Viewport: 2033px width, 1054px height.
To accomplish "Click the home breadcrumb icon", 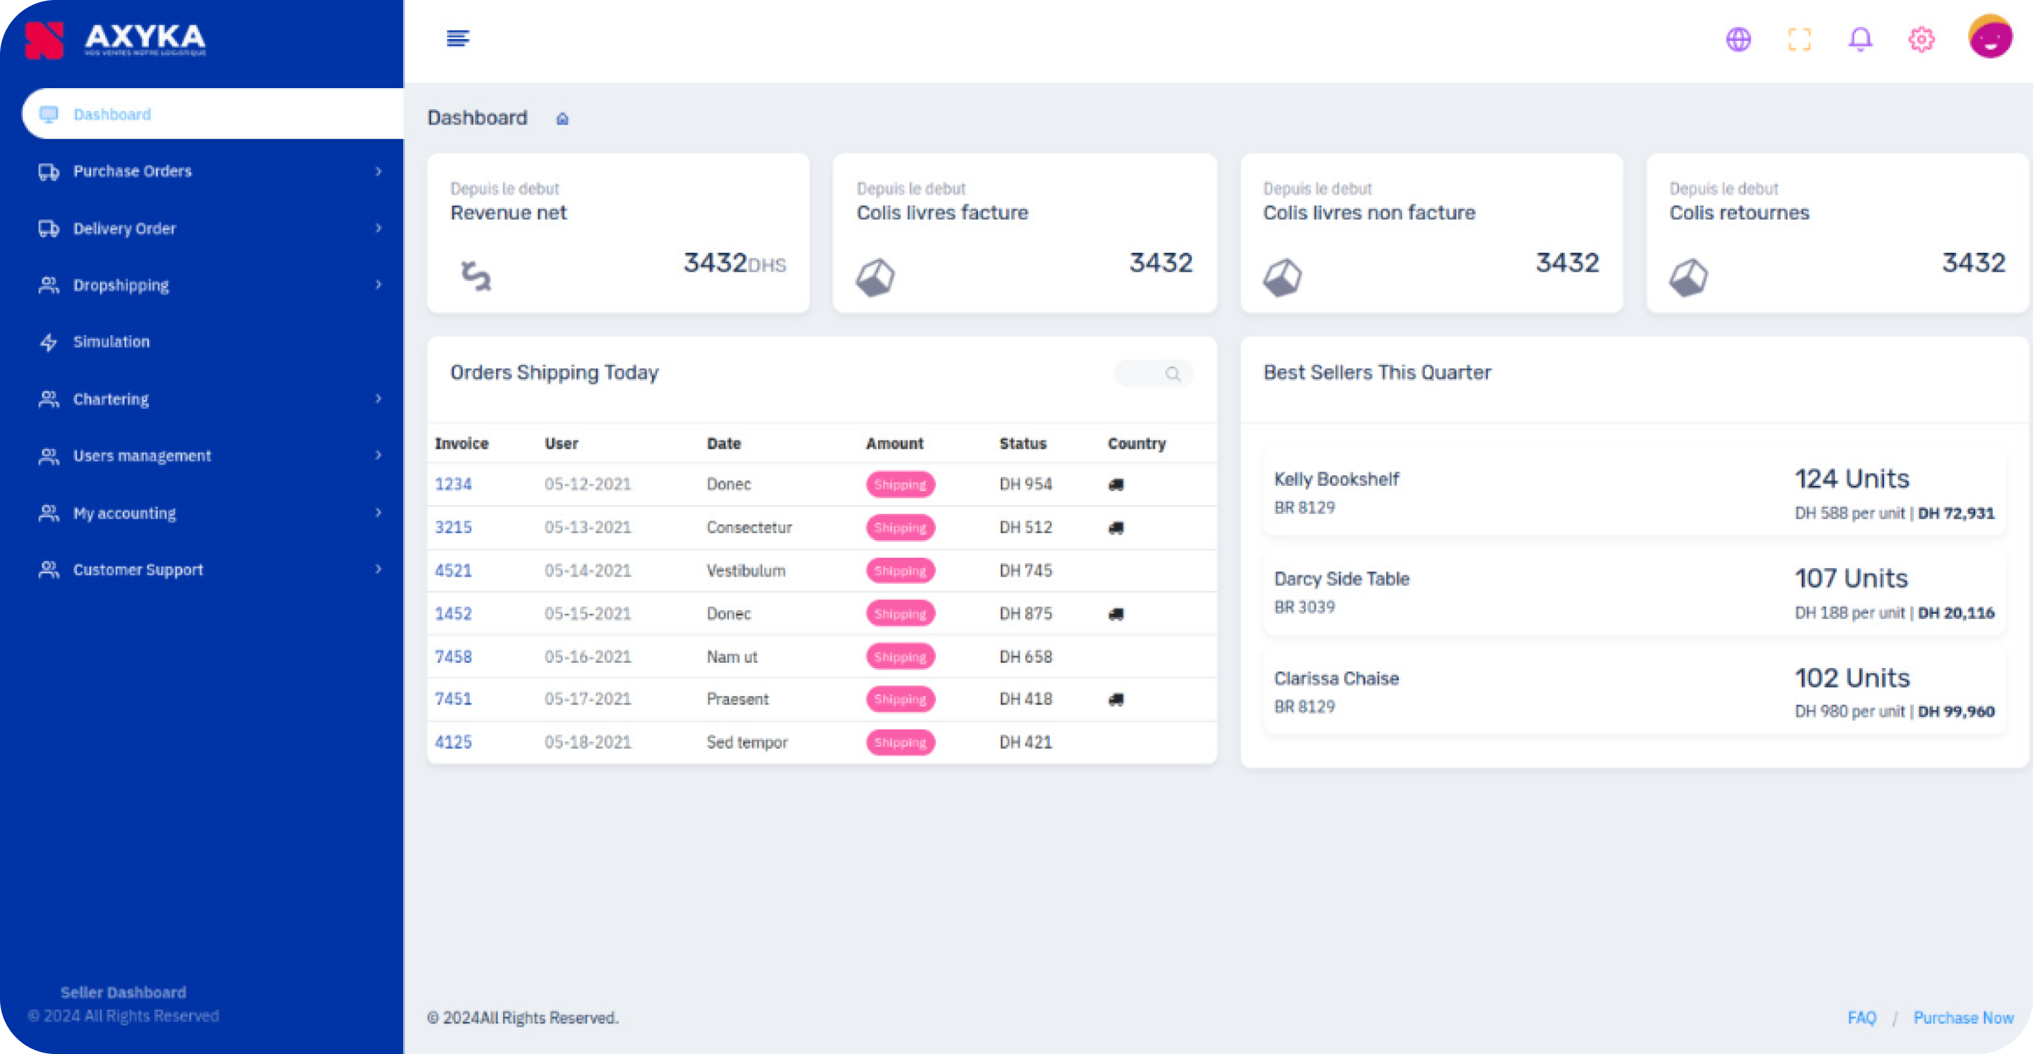I will coord(562,119).
